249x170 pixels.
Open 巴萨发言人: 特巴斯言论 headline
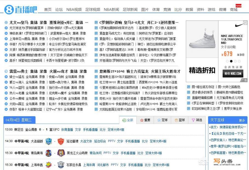(228, 140)
